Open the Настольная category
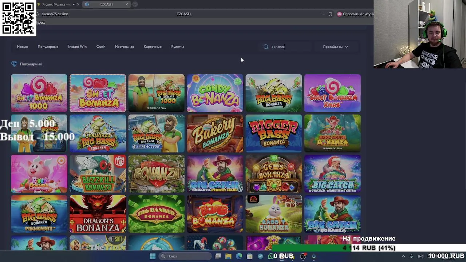Viewport: 466px width, 262px height. pos(125,47)
